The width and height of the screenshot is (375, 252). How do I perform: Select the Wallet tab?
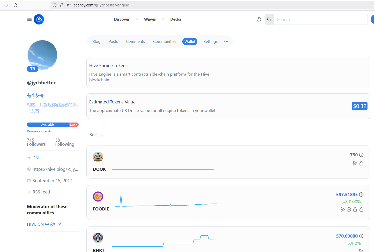(x=190, y=42)
